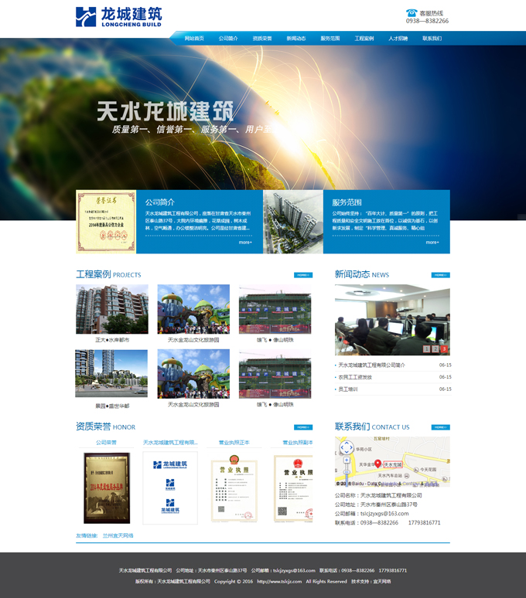This screenshot has height=598, width=526.
Task: Click the Longcheng Build logo
Action: [118, 16]
